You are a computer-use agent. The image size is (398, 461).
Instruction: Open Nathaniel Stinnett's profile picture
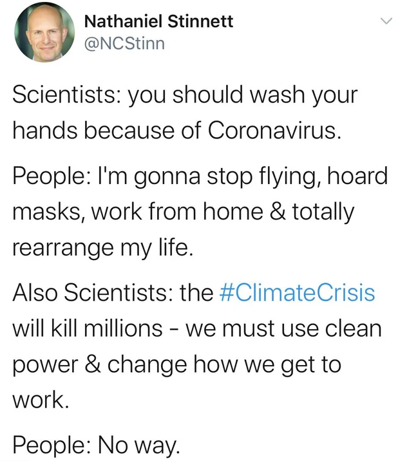[x=44, y=32]
